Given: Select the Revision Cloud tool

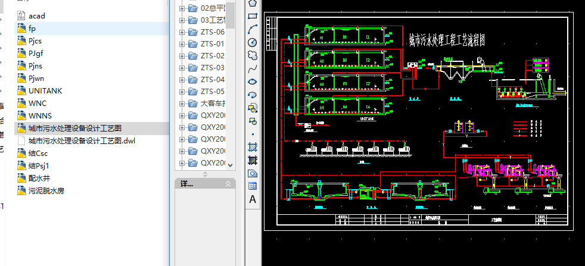Looking at the screenshot, I should (x=253, y=55).
